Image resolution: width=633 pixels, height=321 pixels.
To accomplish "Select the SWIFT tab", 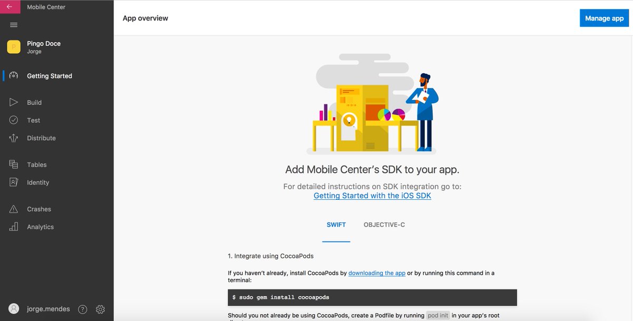I will 336,225.
